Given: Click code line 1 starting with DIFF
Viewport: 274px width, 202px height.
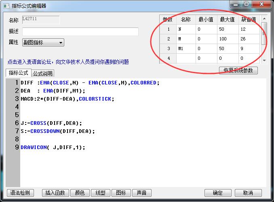Looking at the screenshot, I should (90, 83).
